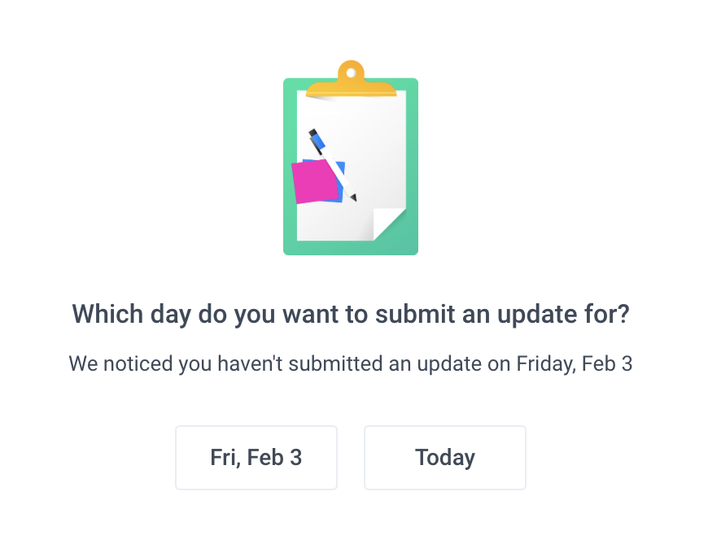Click the blue cap of the pen
This screenshot has width=708, height=548.
318,141
